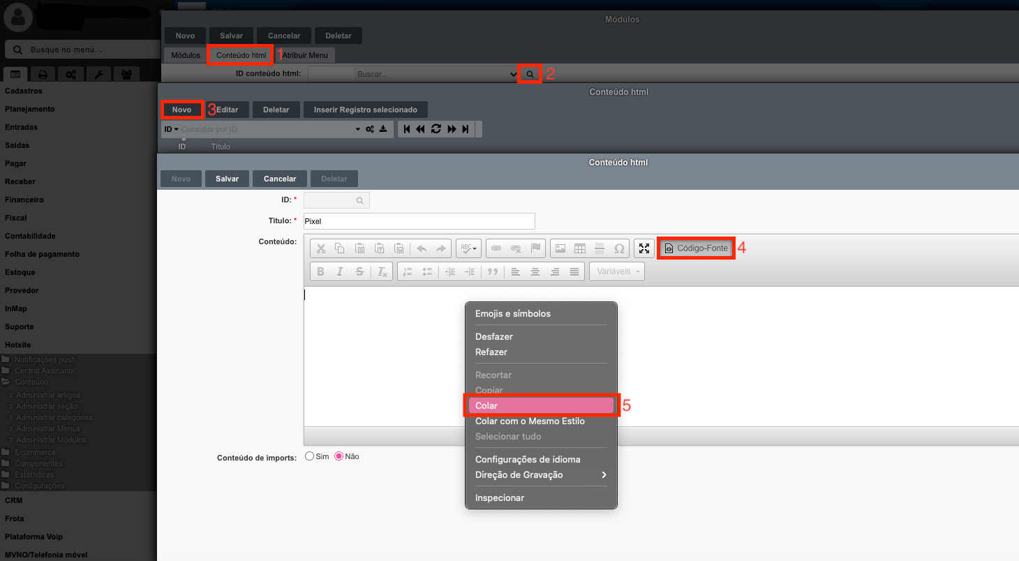Image resolution: width=1019 pixels, height=561 pixels.
Task: Click the refresh icon in list navigation
Action: (x=436, y=129)
